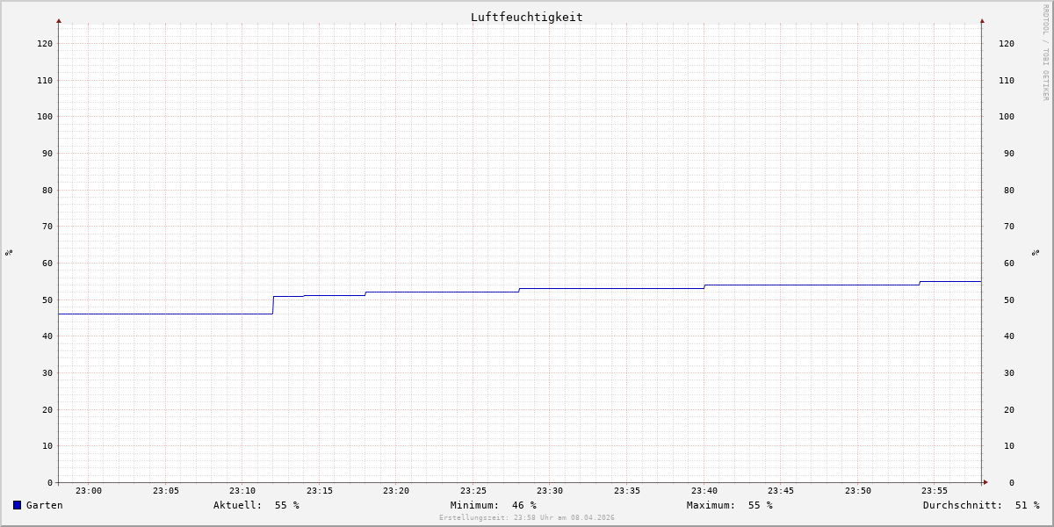Click the 23:55 time axis label
1054x527 pixels.
coord(935,491)
